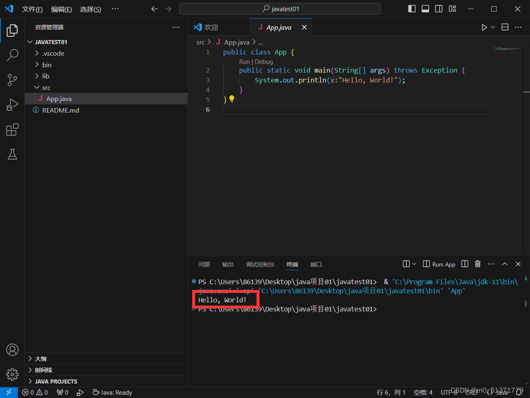Open README.md in the explorer
This screenshot has height=398, width=530.
tap(106, 110)
